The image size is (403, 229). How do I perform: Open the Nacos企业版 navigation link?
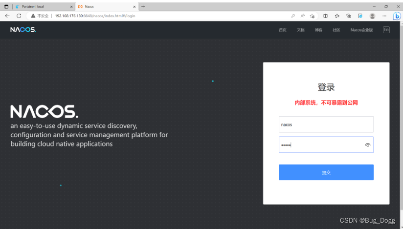(361, 30)
